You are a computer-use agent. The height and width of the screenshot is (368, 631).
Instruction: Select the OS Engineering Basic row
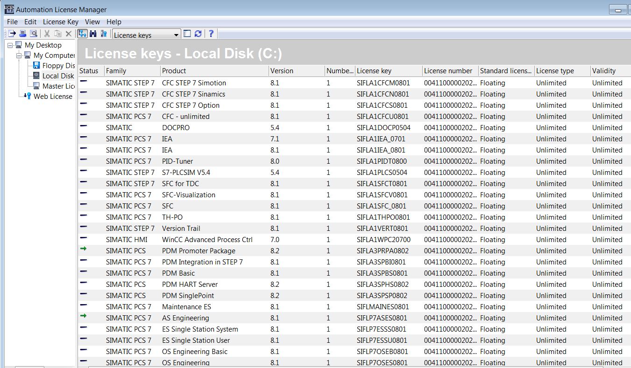(354, 352)
